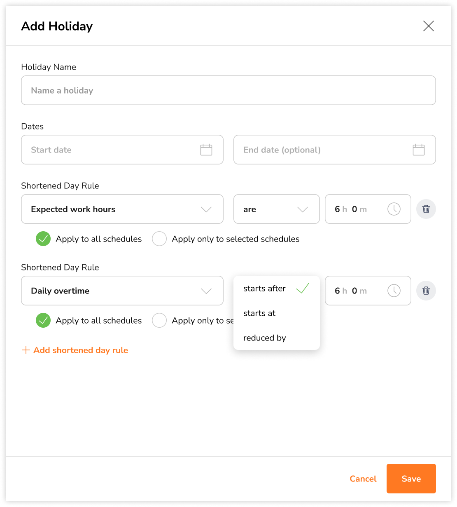457x507 pixels.
Task: Click the clock icon beside 6h 0m first rule
Action: pos(394,209)
